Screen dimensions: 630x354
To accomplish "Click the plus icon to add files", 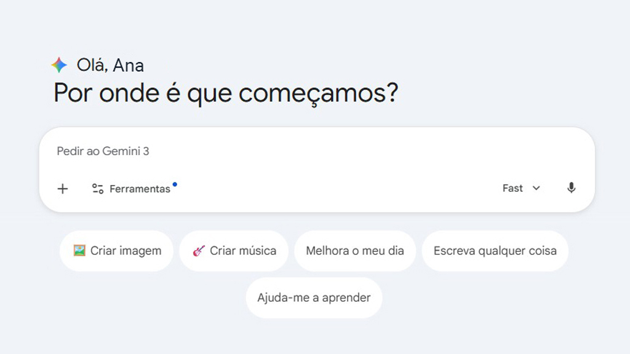I will pos(63,189).
